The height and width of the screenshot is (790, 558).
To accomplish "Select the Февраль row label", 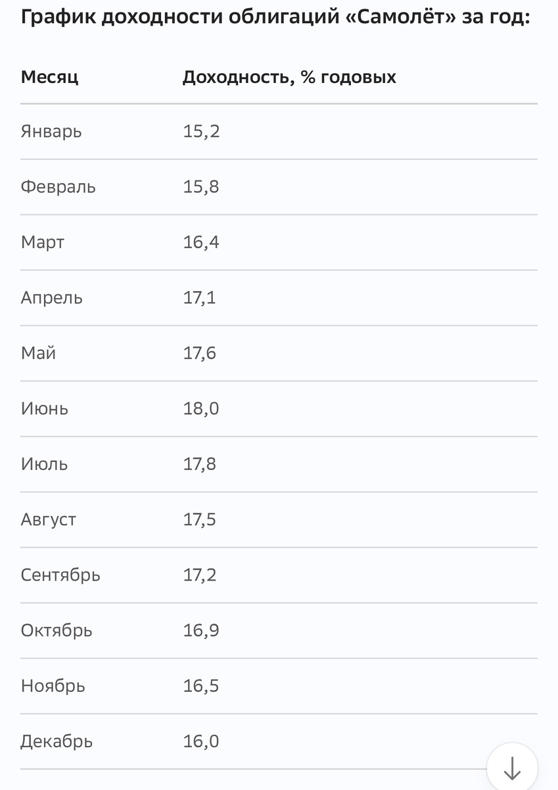I will [x=58, y=187].
